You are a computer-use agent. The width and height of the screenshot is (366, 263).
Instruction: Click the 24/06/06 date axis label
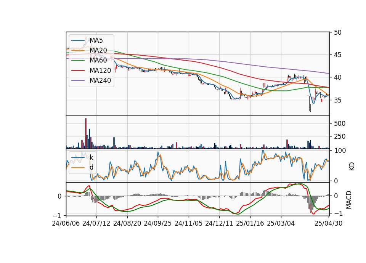click(x=66, y=223)
